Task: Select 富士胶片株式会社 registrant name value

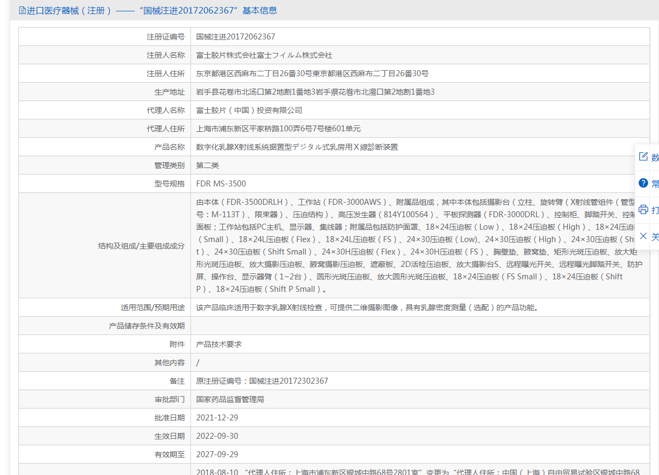Action: pyautogui.click(x=264, y=55)
